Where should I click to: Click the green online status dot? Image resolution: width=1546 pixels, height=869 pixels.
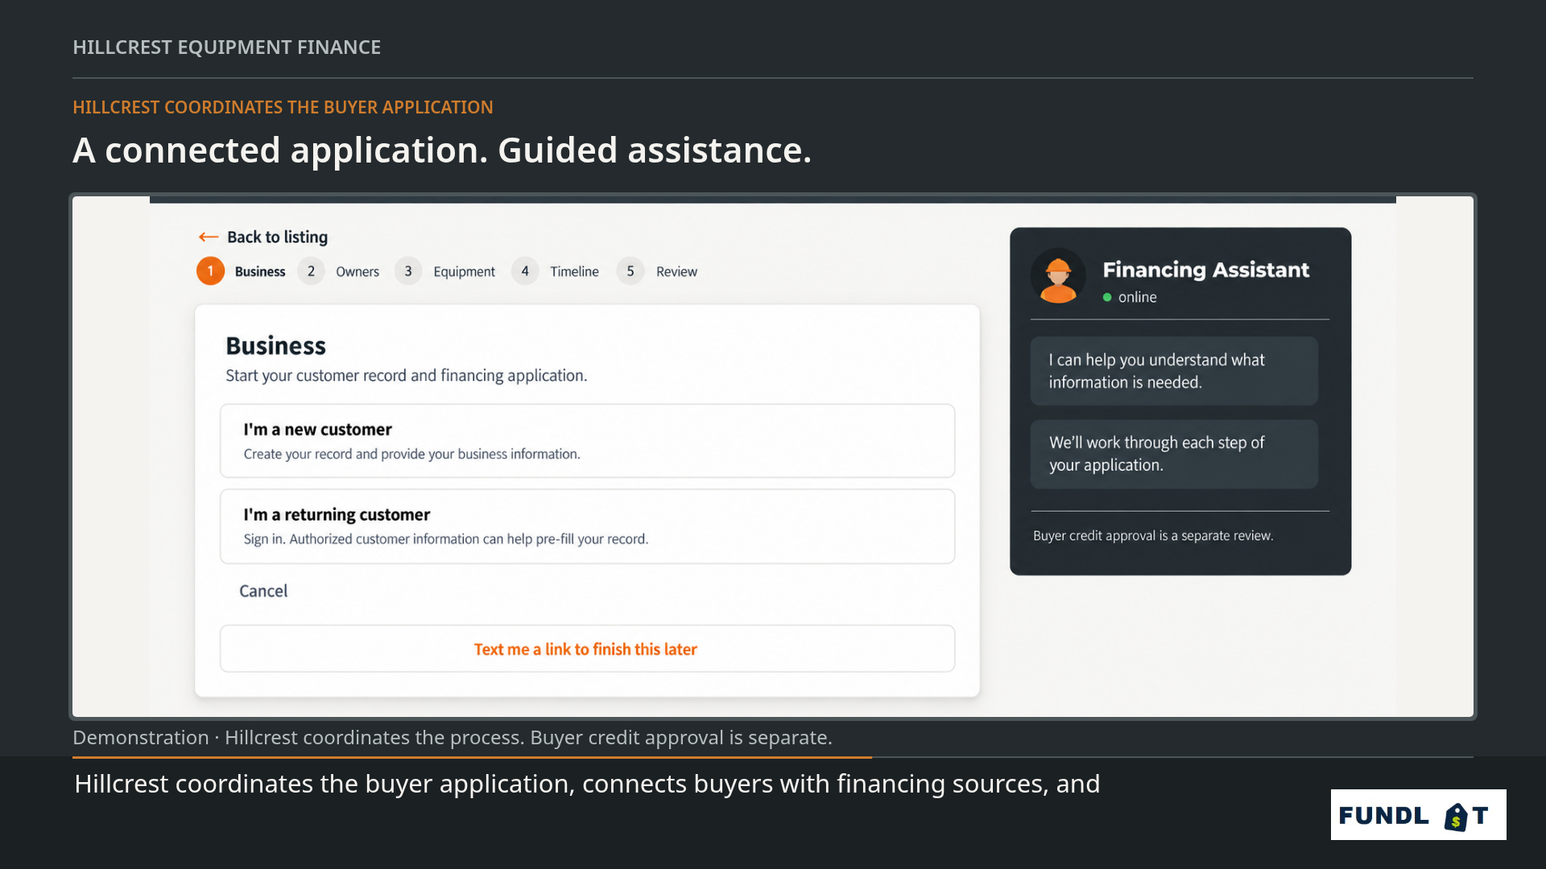[1107, 297]
